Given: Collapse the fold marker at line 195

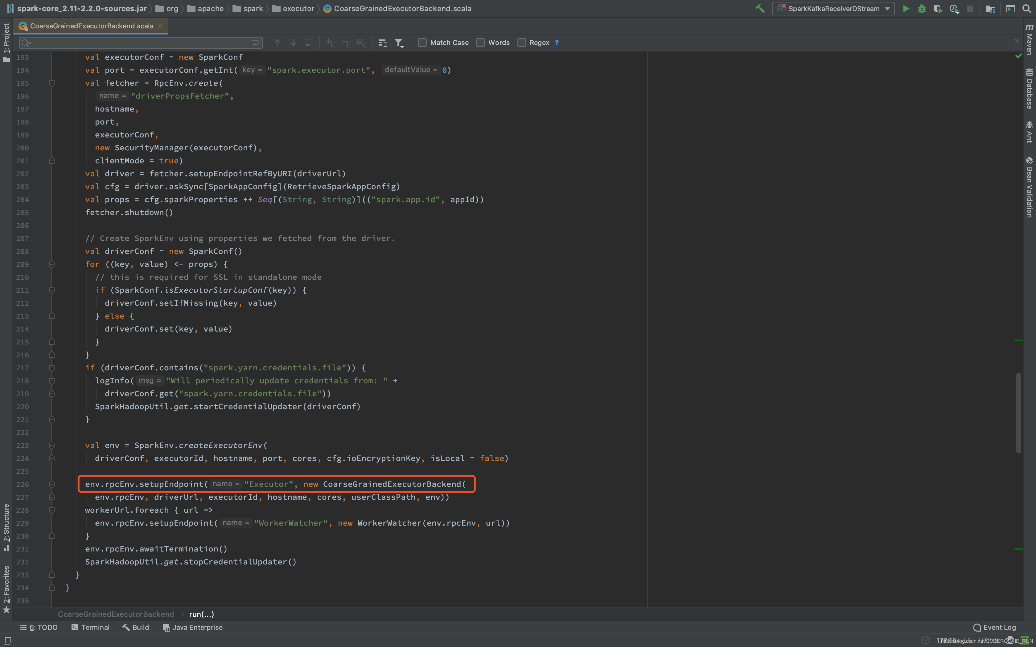Looking at the screenshot, I should [x=52, y=83].
